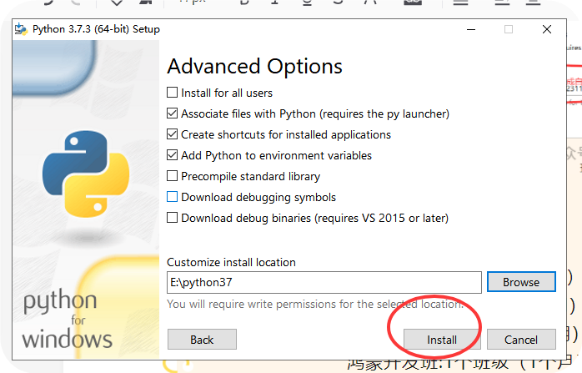Start installation with Install button

[442, 339]
